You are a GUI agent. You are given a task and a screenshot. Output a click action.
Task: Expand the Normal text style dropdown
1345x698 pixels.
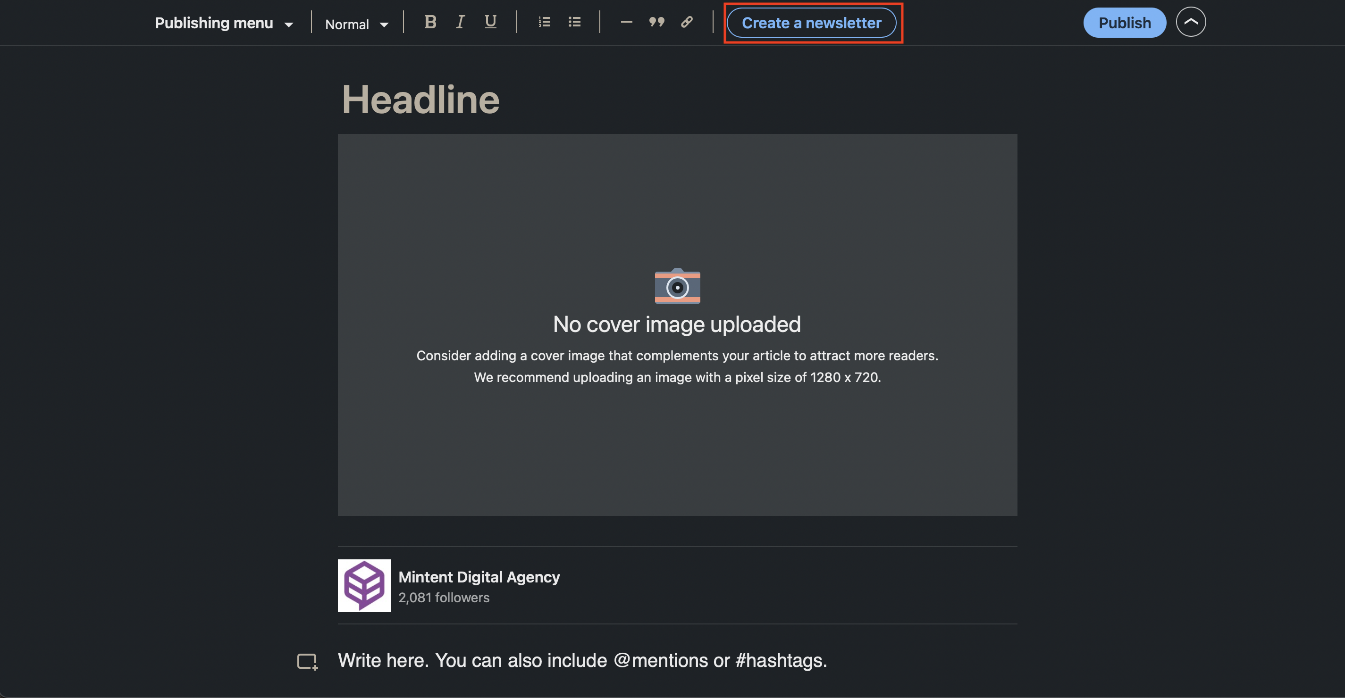[x=357, y=24]
